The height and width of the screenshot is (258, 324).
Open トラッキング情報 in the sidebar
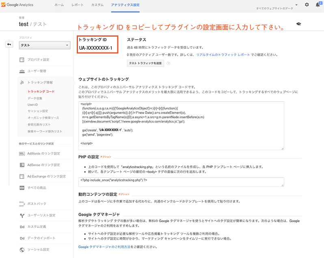40,83
